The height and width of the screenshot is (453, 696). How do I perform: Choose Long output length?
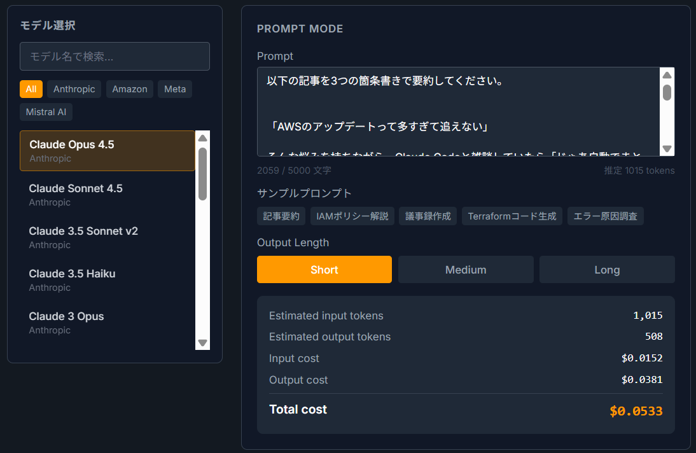(x=606, y=269)
